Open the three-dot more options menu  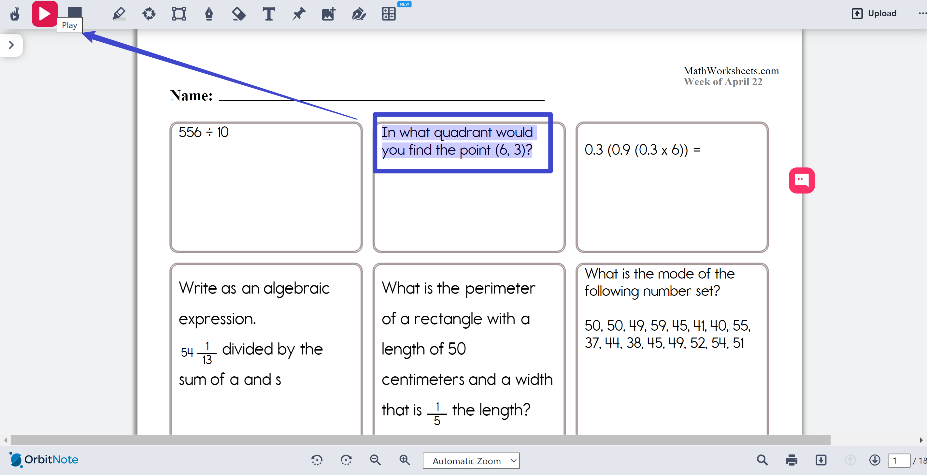click(x=922, y=14)
